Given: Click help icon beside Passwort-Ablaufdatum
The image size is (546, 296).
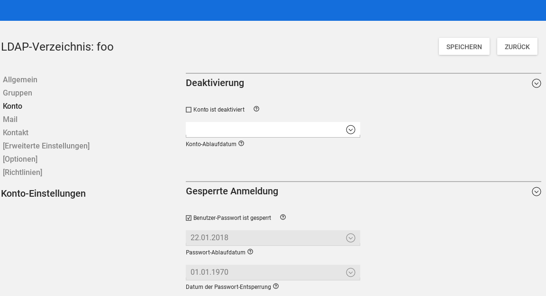Looking at the screenshot, I should pos(250,252).
